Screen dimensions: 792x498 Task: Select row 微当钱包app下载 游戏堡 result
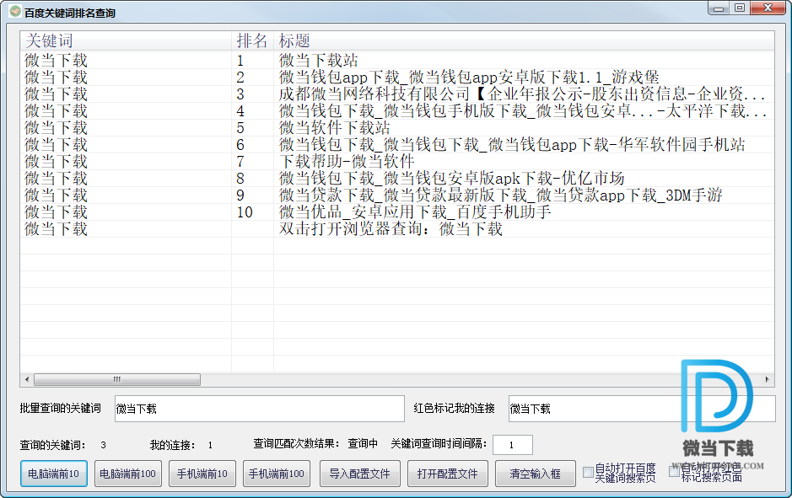(397, 78)
